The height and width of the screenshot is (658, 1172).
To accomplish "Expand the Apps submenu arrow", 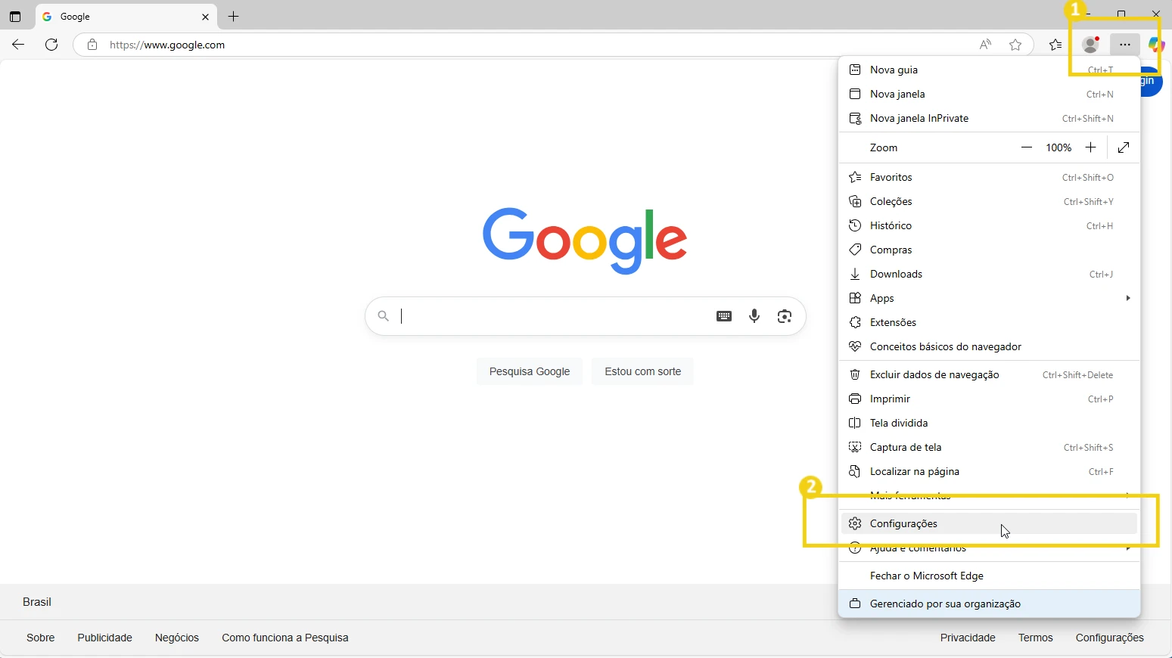I will tap(1127, 298).
